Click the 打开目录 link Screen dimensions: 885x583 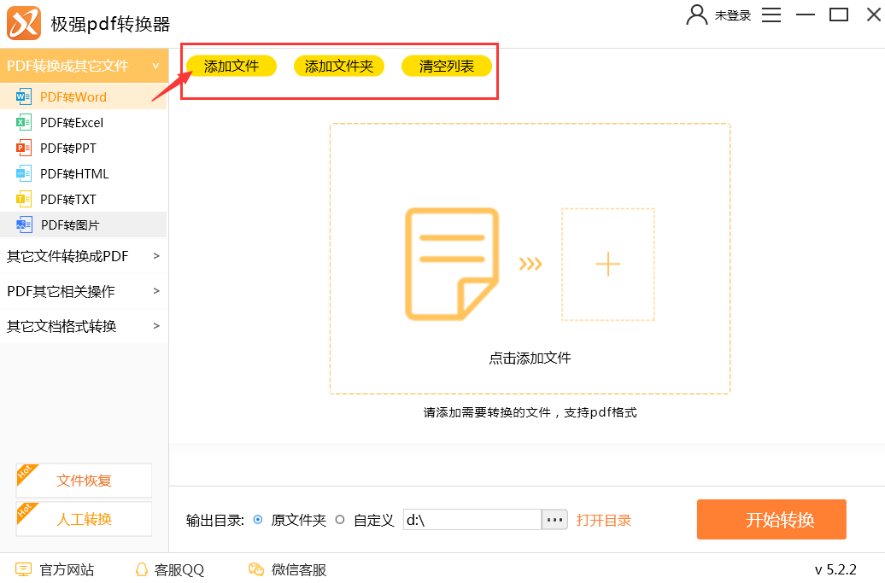point(604,520)
